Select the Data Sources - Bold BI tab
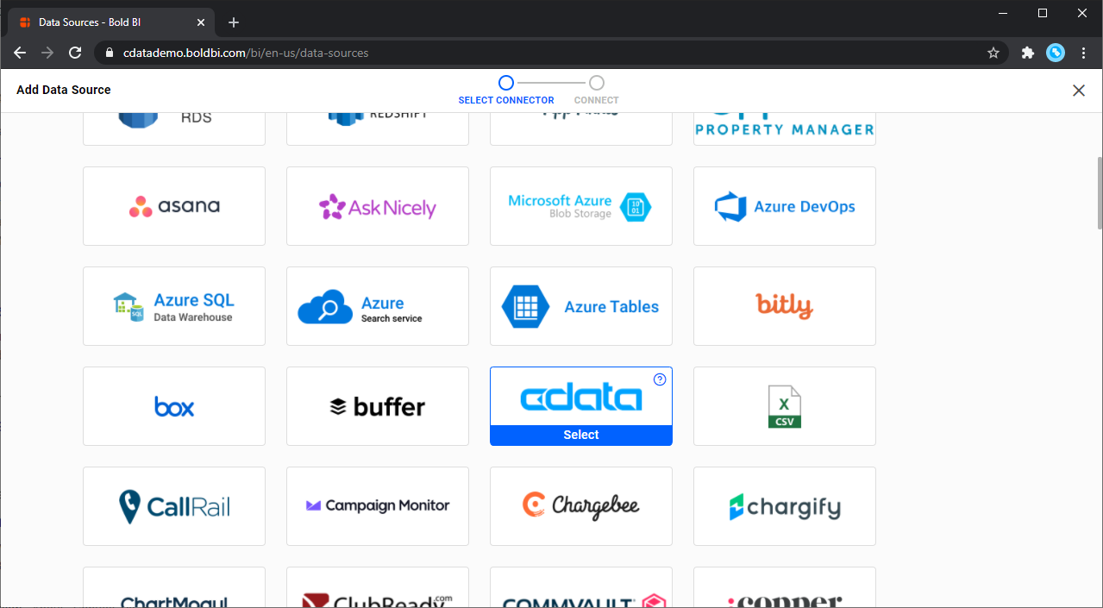Image resolution: width=1103 pixels, height=608 pixels. click(112, 22)
